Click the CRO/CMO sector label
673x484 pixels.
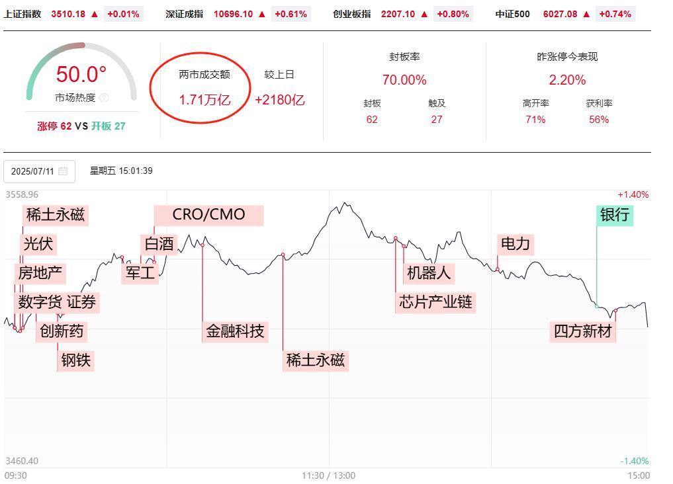point(208,215)
